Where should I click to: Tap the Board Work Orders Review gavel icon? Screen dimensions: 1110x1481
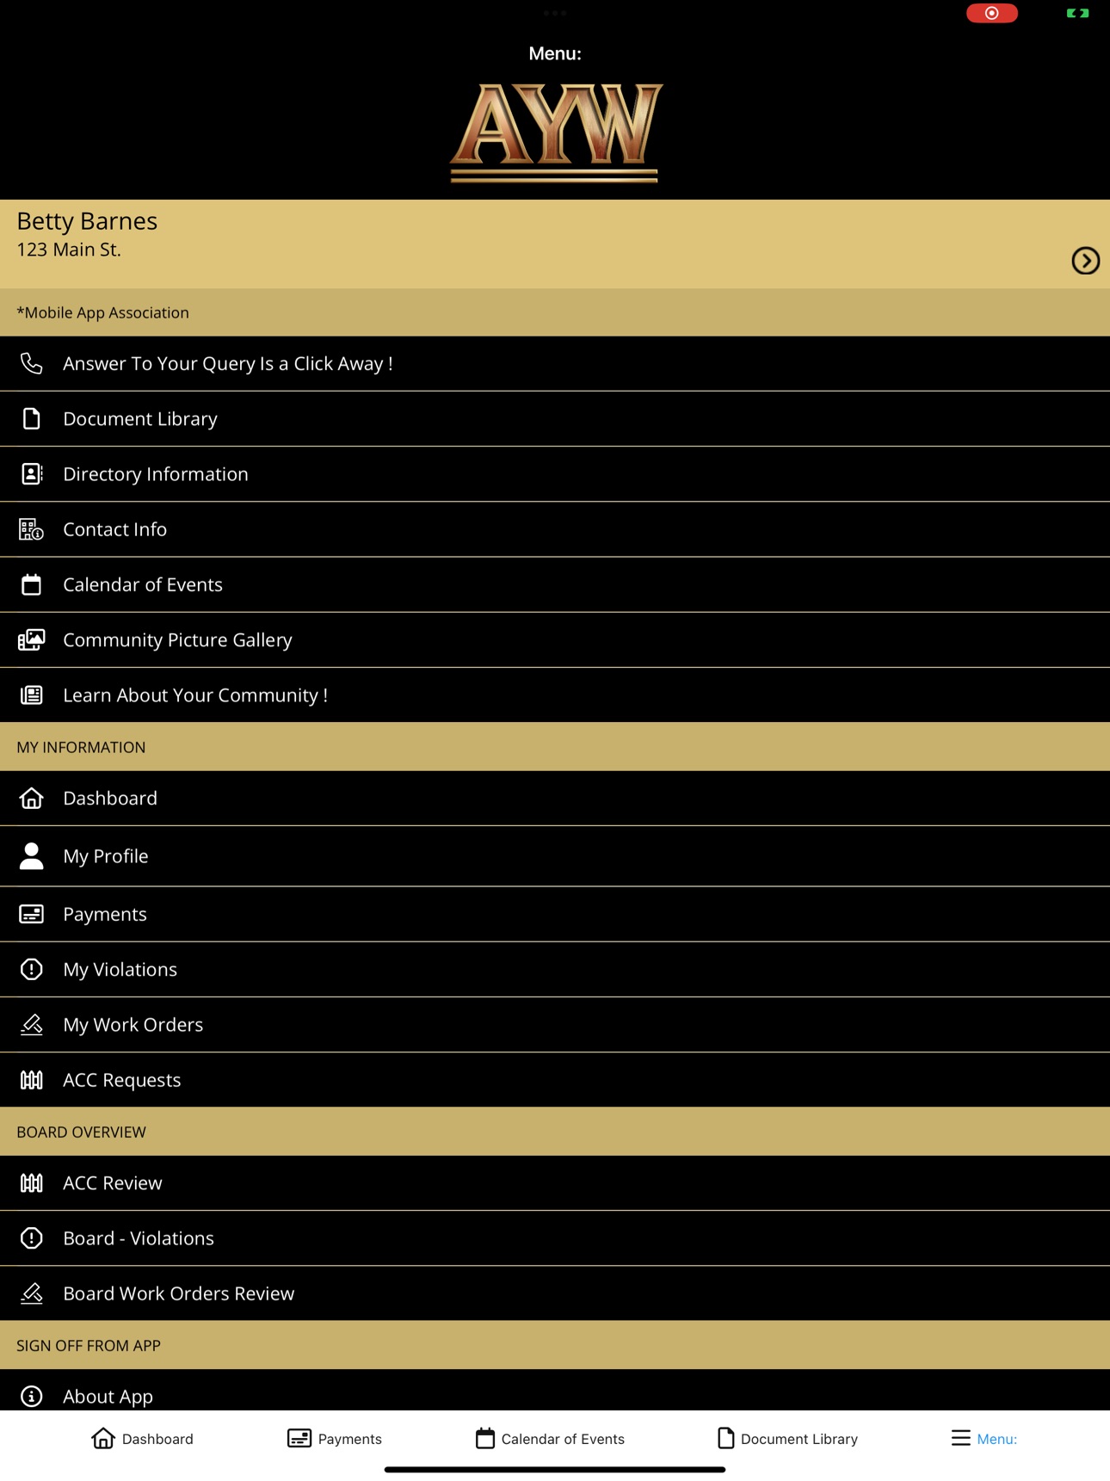[x=32, y=1293]
